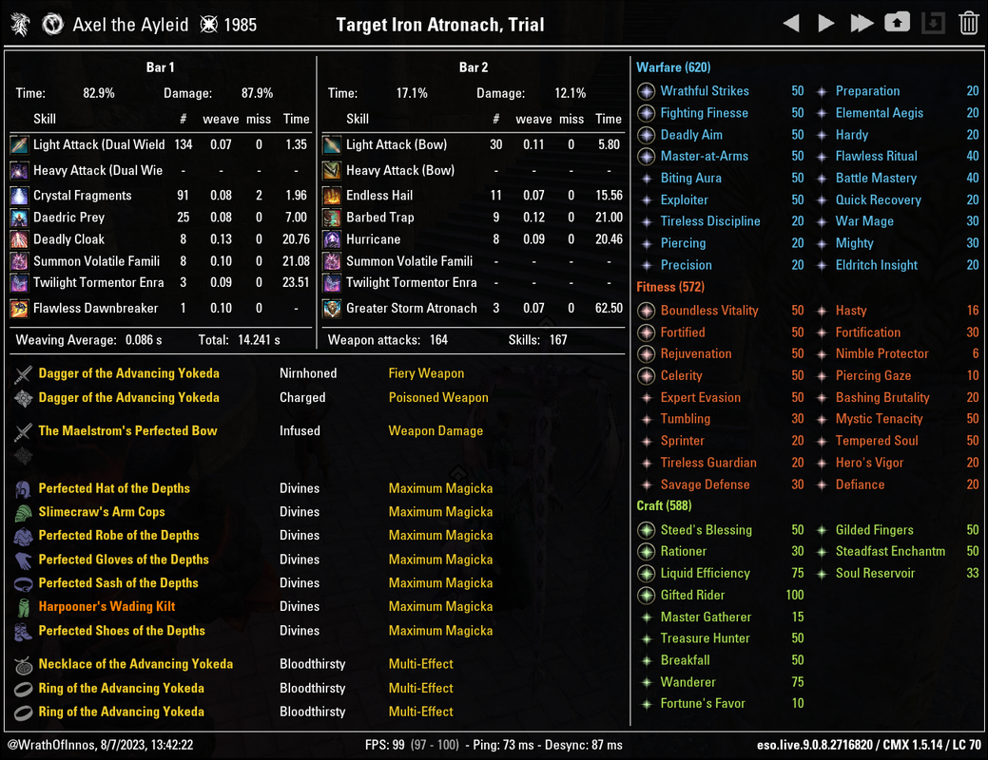This screenshot has width=988, height=760.
Task: Click the Treasure Hunter champion skill
Action: point(705,638)
